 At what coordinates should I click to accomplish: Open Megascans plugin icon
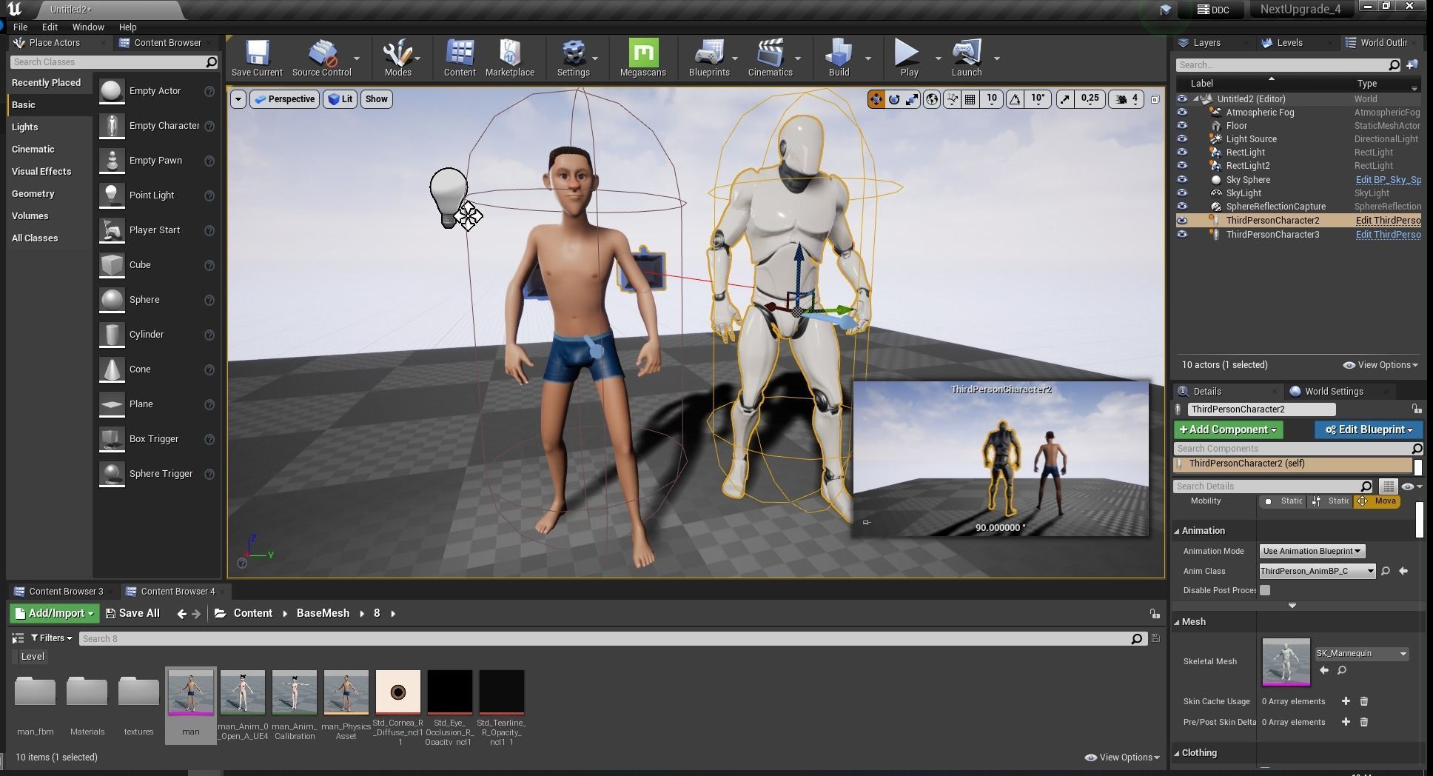click(642, 58)
